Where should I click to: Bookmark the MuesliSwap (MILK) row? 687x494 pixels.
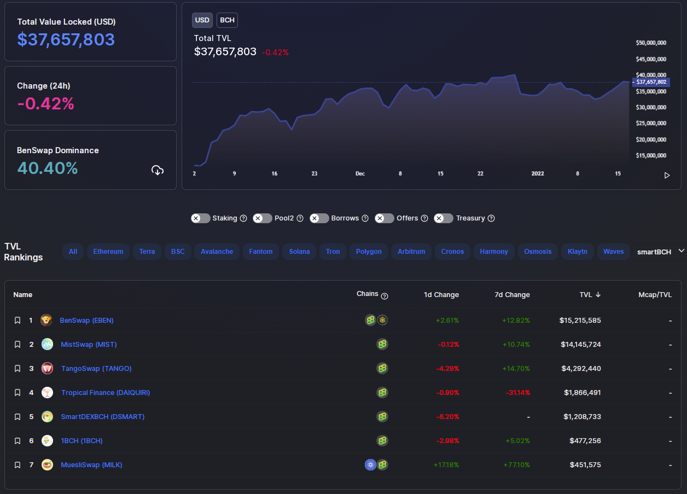18,465
